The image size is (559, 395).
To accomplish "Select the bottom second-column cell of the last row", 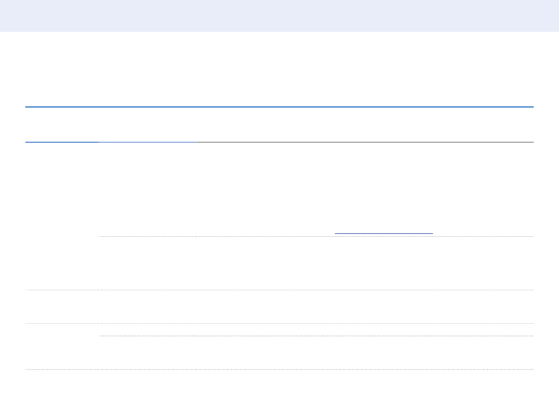I will 148,353.
